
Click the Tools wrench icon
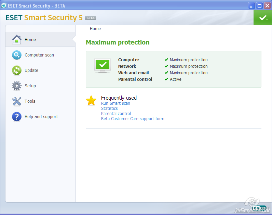[17, 101]
